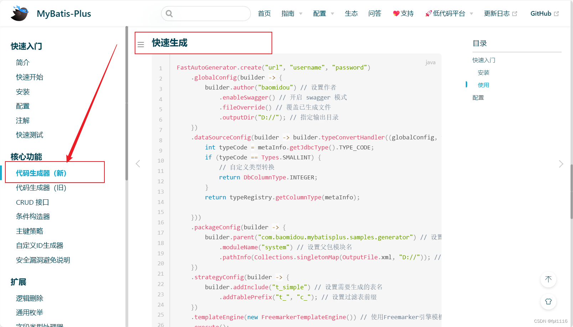Click the hamburger icon beside 快速生成
Image resolution: width=573 pixels, height=327 pixels.
(x=141, y=45)
